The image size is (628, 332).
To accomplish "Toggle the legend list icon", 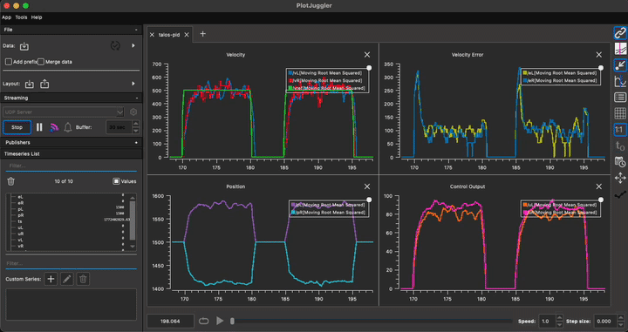I will click(x=620, y=98).
